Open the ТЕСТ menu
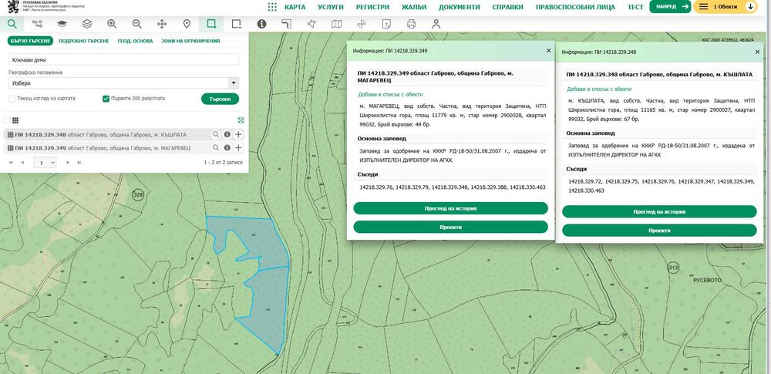Viewport: 771px width, 374px height. pyautogui.click(x=635, y=8)
